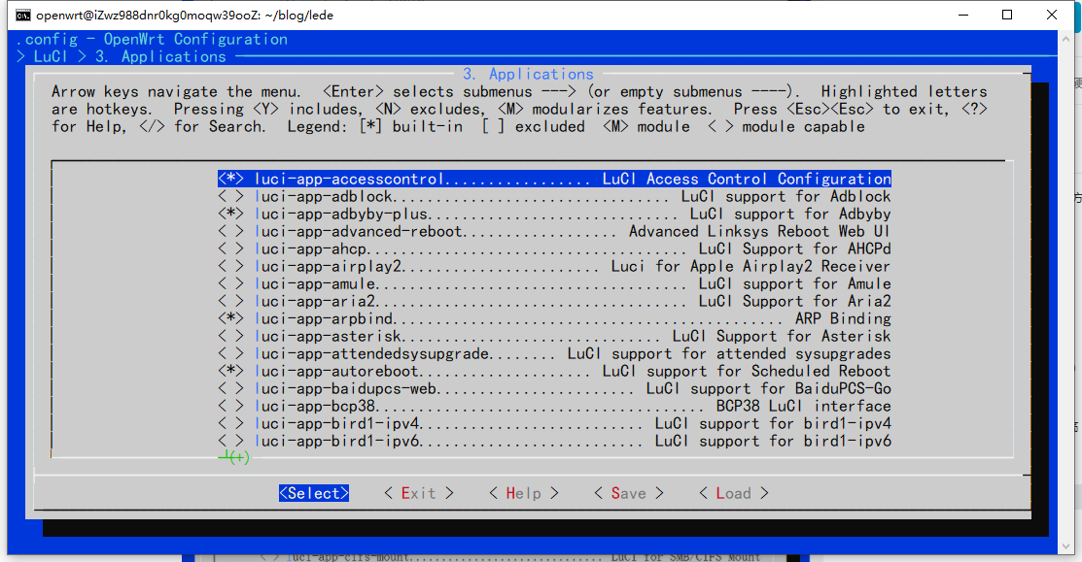This screenshot has height=562, width=1082.
Task: Click the terminal icon in the title bar
Action: coord(22,16)
